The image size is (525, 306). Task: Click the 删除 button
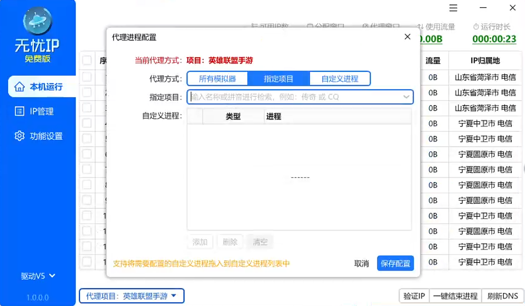click(230, 242)
